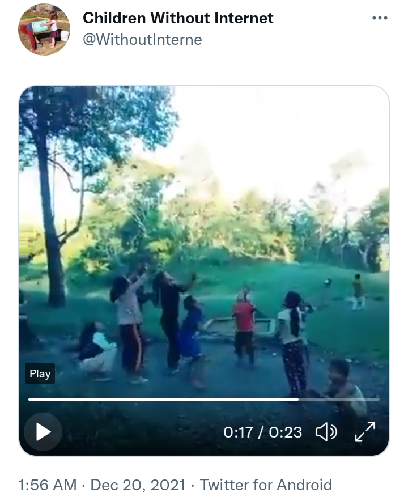This screenshot has height=501, width=408.
Task: Mute the video using the speaker icon
Action: [x=326, y=432]
